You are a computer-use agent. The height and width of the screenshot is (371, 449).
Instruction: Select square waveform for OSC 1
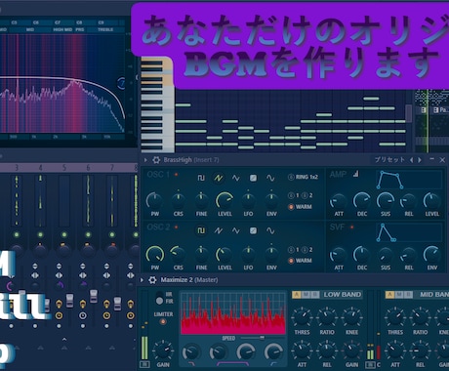pos(201,178)
